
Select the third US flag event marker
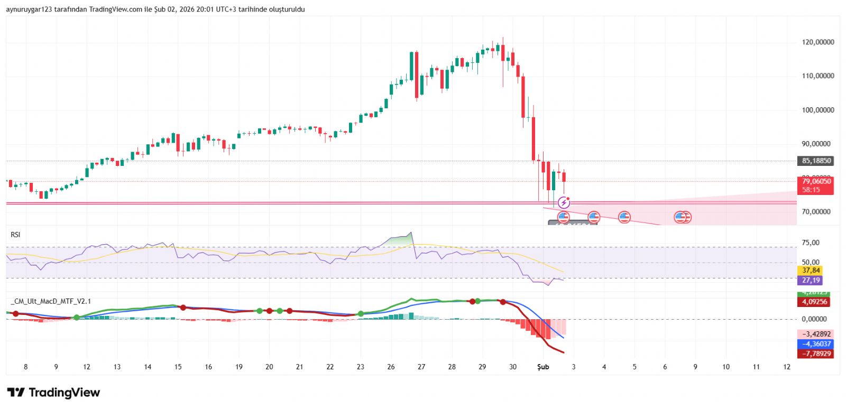coord(624,217)
